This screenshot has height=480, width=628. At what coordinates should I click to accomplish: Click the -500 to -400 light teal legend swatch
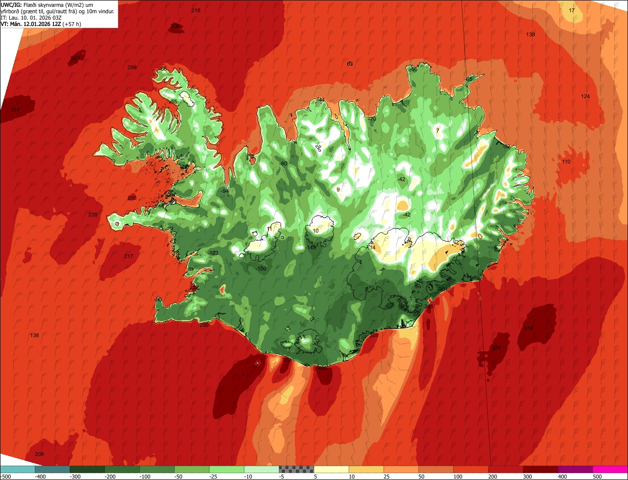[17, 469]
